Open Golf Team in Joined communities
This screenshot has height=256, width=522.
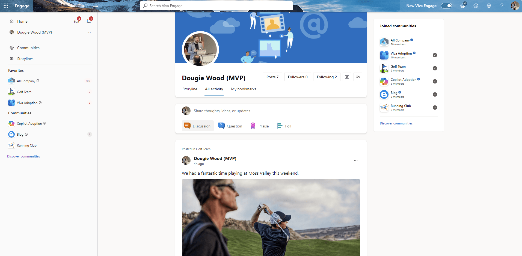click(398, 67)
